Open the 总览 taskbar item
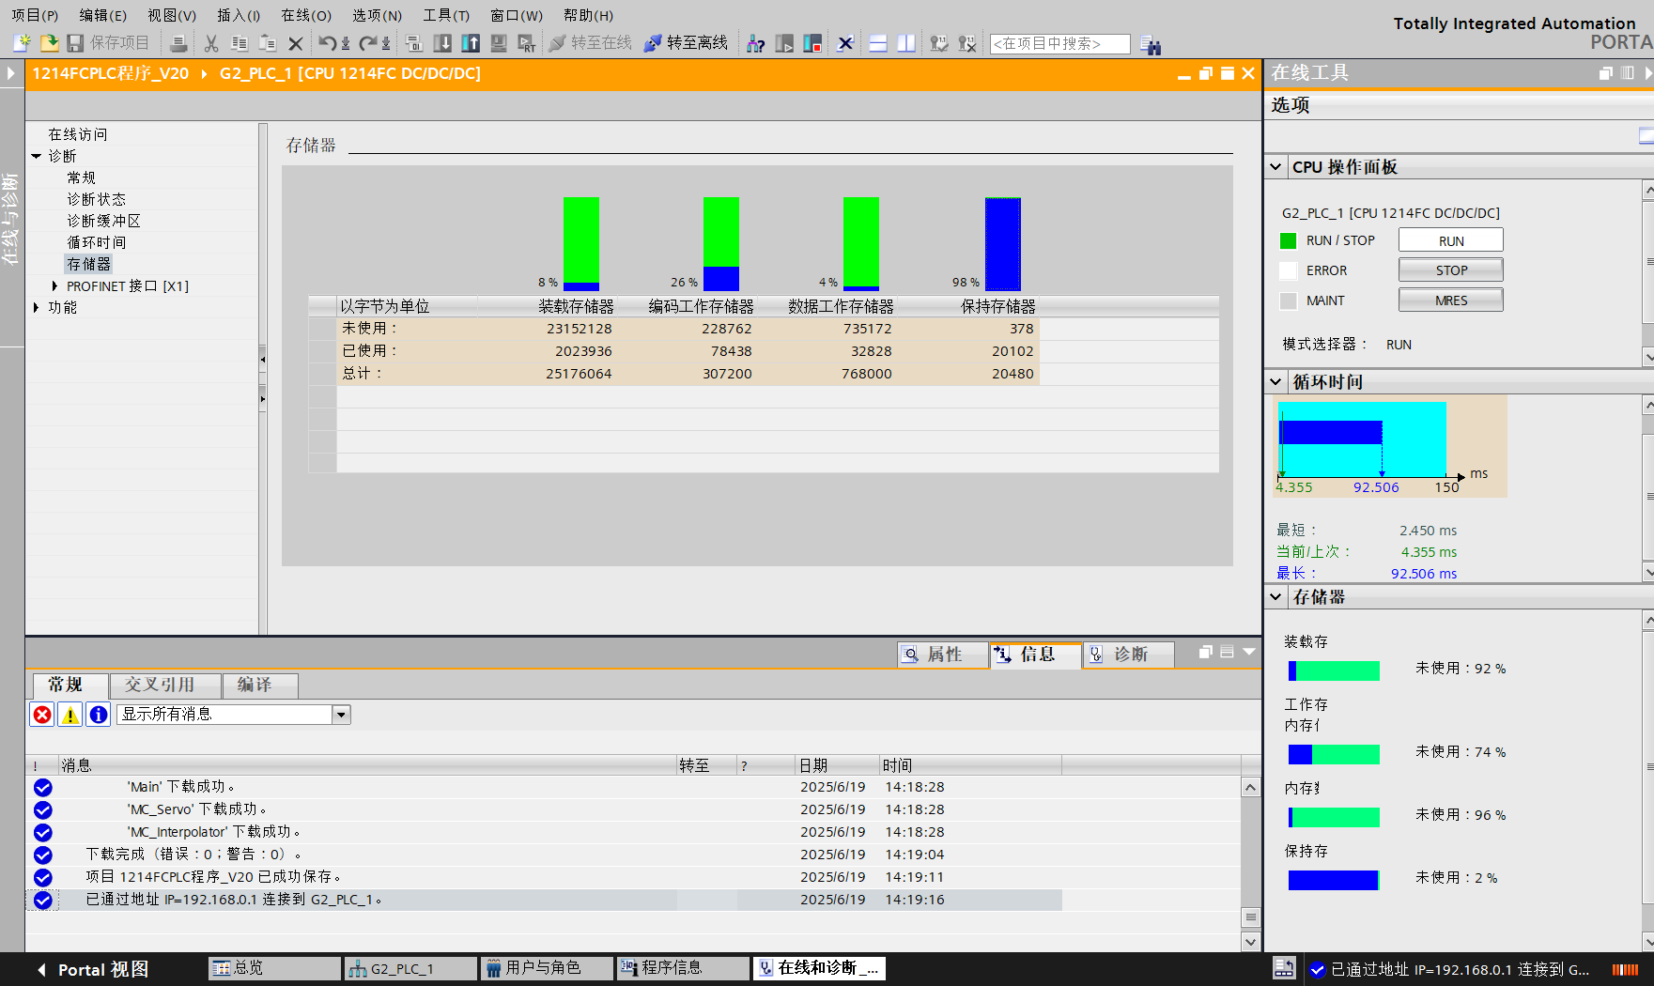The image size is (1654, 986). (x=274, y=968)
